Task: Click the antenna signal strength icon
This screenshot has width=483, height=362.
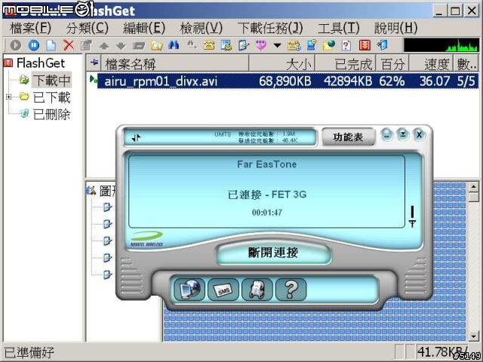Action: click(412, 216)
